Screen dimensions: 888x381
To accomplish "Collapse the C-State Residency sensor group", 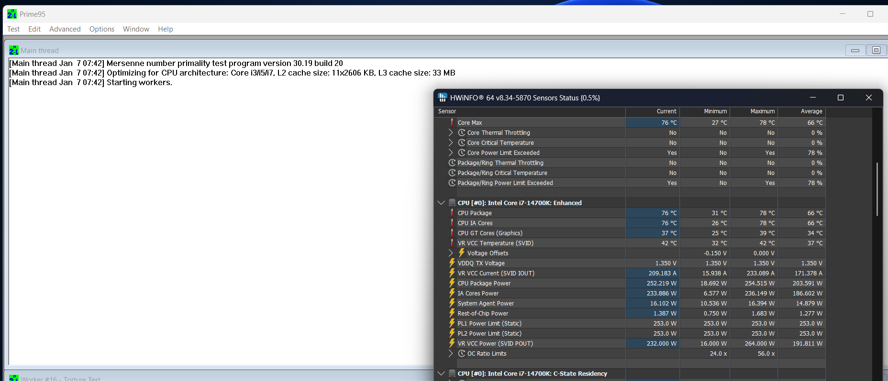I will tap(441, 373).
